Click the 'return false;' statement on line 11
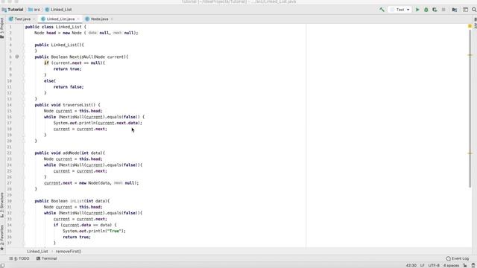The width and height of the screenshot is (477, 268). coord(69,87)
